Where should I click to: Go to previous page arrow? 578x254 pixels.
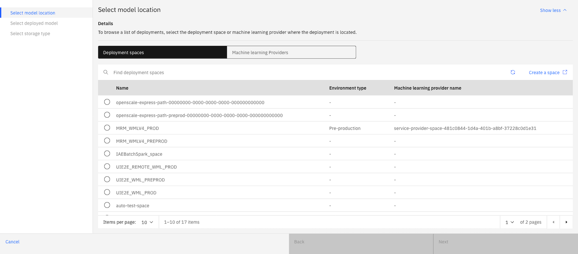553,222
